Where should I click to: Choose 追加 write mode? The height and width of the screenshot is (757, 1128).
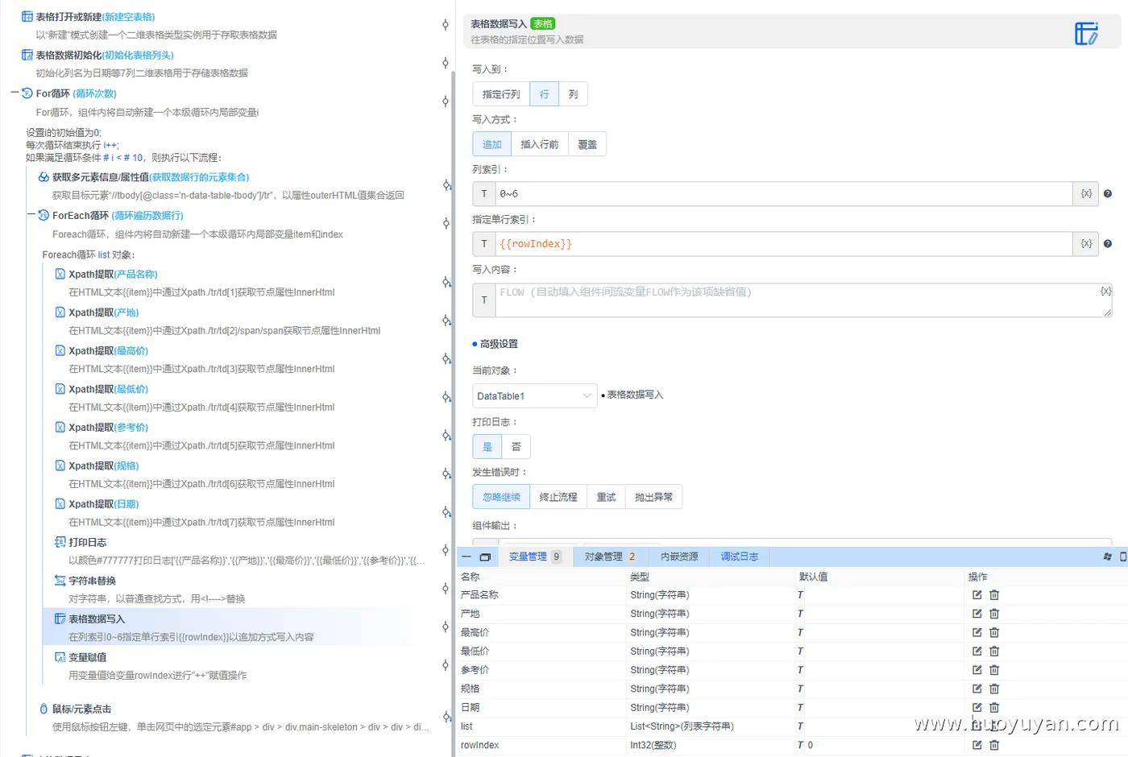click(x=491, y=144)
